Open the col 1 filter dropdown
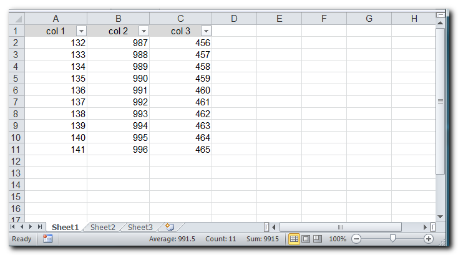 click(x=81, y=31)
